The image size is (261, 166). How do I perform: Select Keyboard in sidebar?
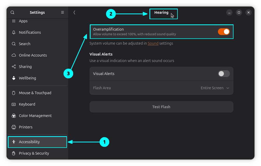point(37,104)
